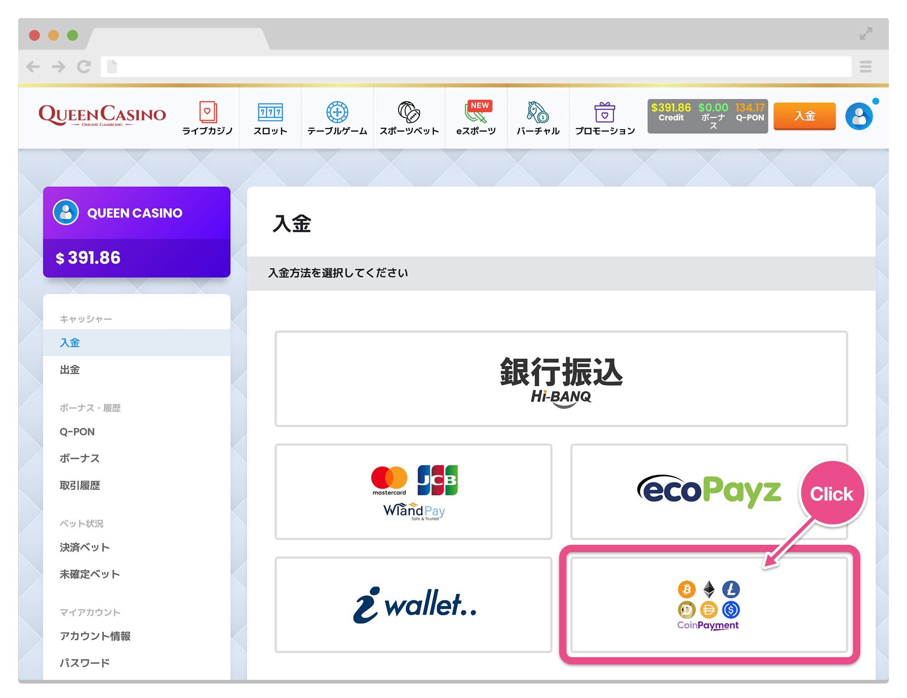Click the browser forward arrow
The height and width of the screenshot is (698, 907).
pyautogui.click(x=58, y=67)
